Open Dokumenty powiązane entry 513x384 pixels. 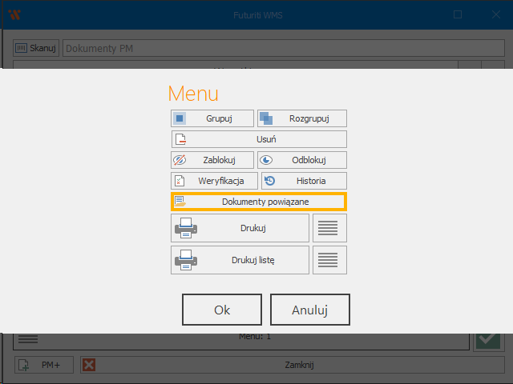pyautogui.click(x=259, y=202)
